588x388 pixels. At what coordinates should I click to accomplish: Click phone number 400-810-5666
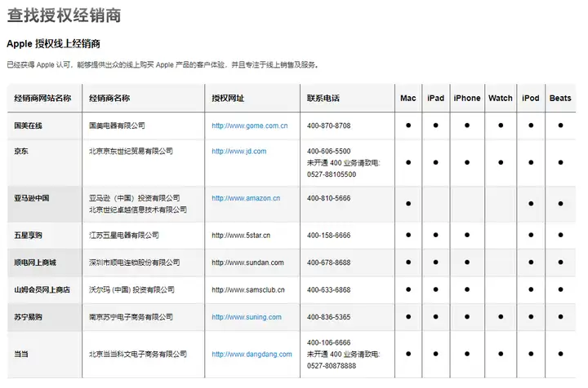(x=328, y=198)
